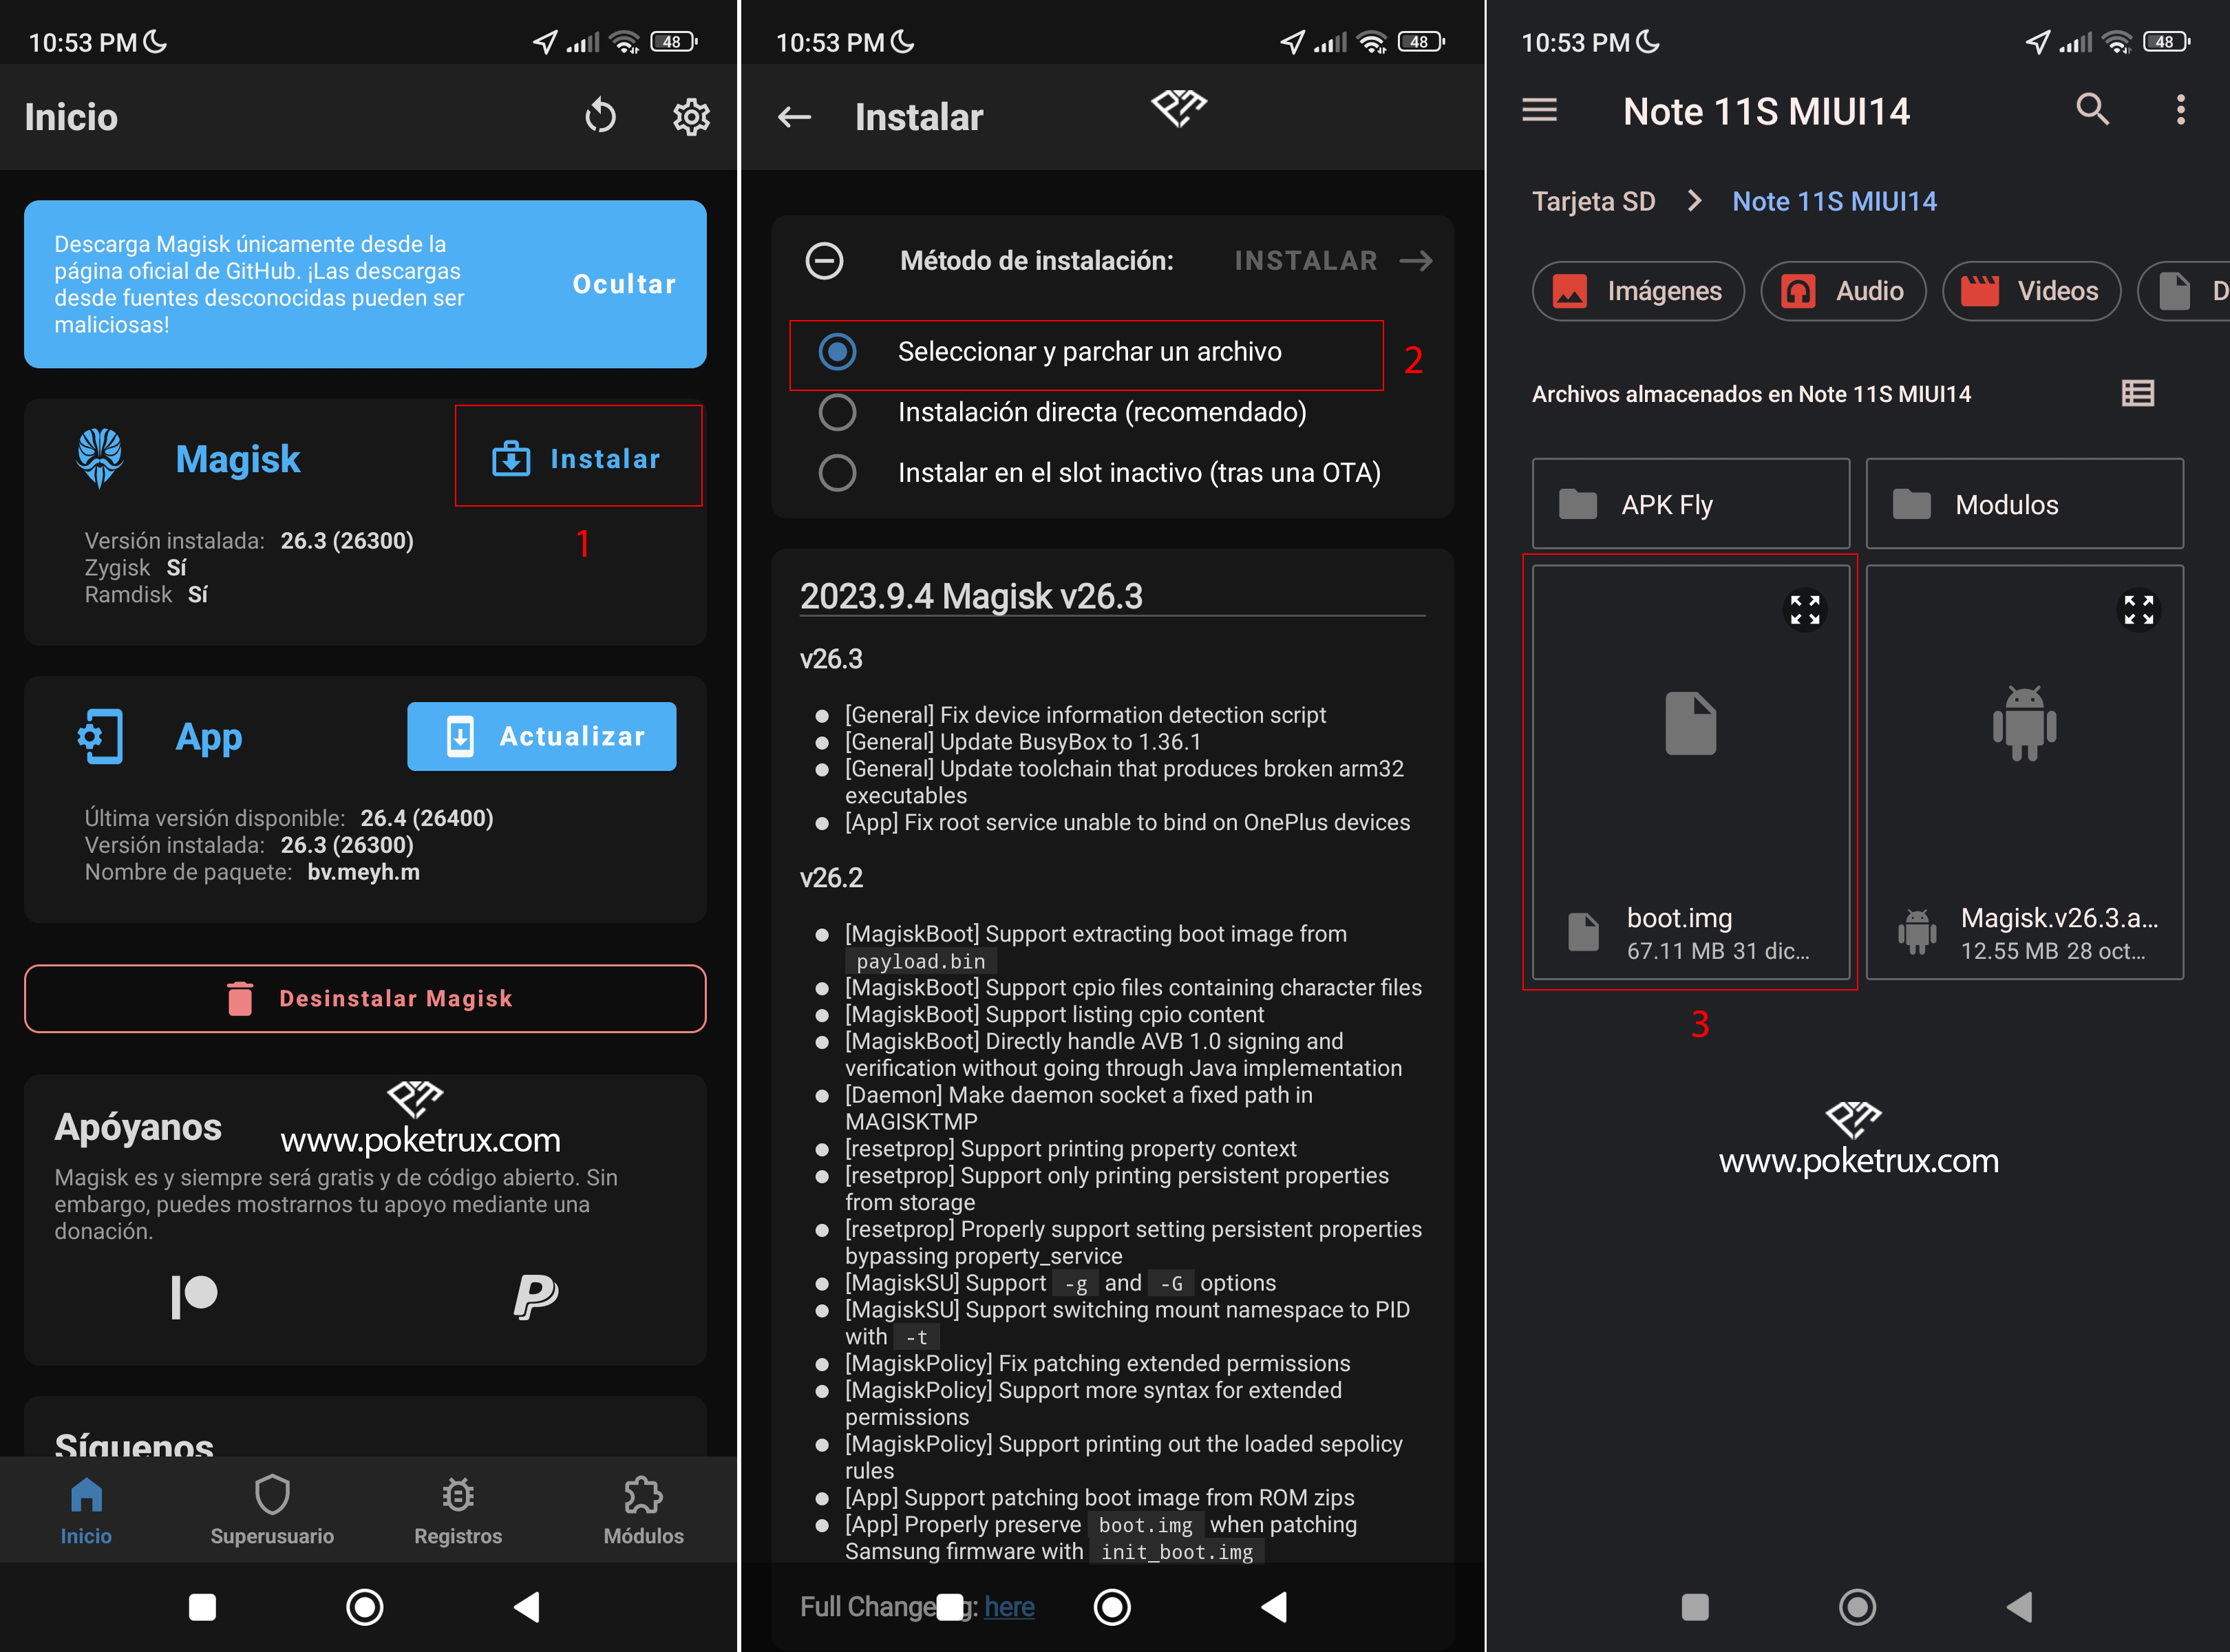Tap the back triangle in file manager screen
This screenshot has height=1652, width=2230.
coord(2019,1607)
